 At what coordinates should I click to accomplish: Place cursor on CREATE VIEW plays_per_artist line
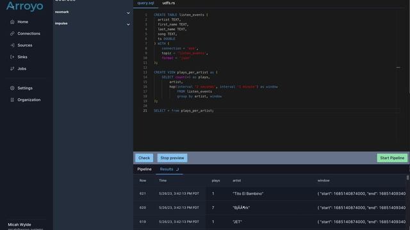[186, 72]
